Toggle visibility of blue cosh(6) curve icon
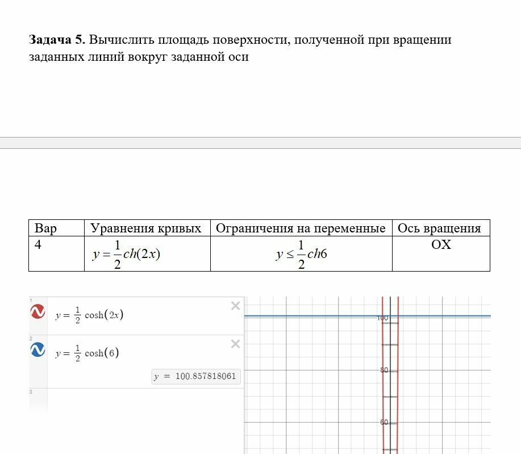This screenshot has width=521, height=454. tap(37, 349)
